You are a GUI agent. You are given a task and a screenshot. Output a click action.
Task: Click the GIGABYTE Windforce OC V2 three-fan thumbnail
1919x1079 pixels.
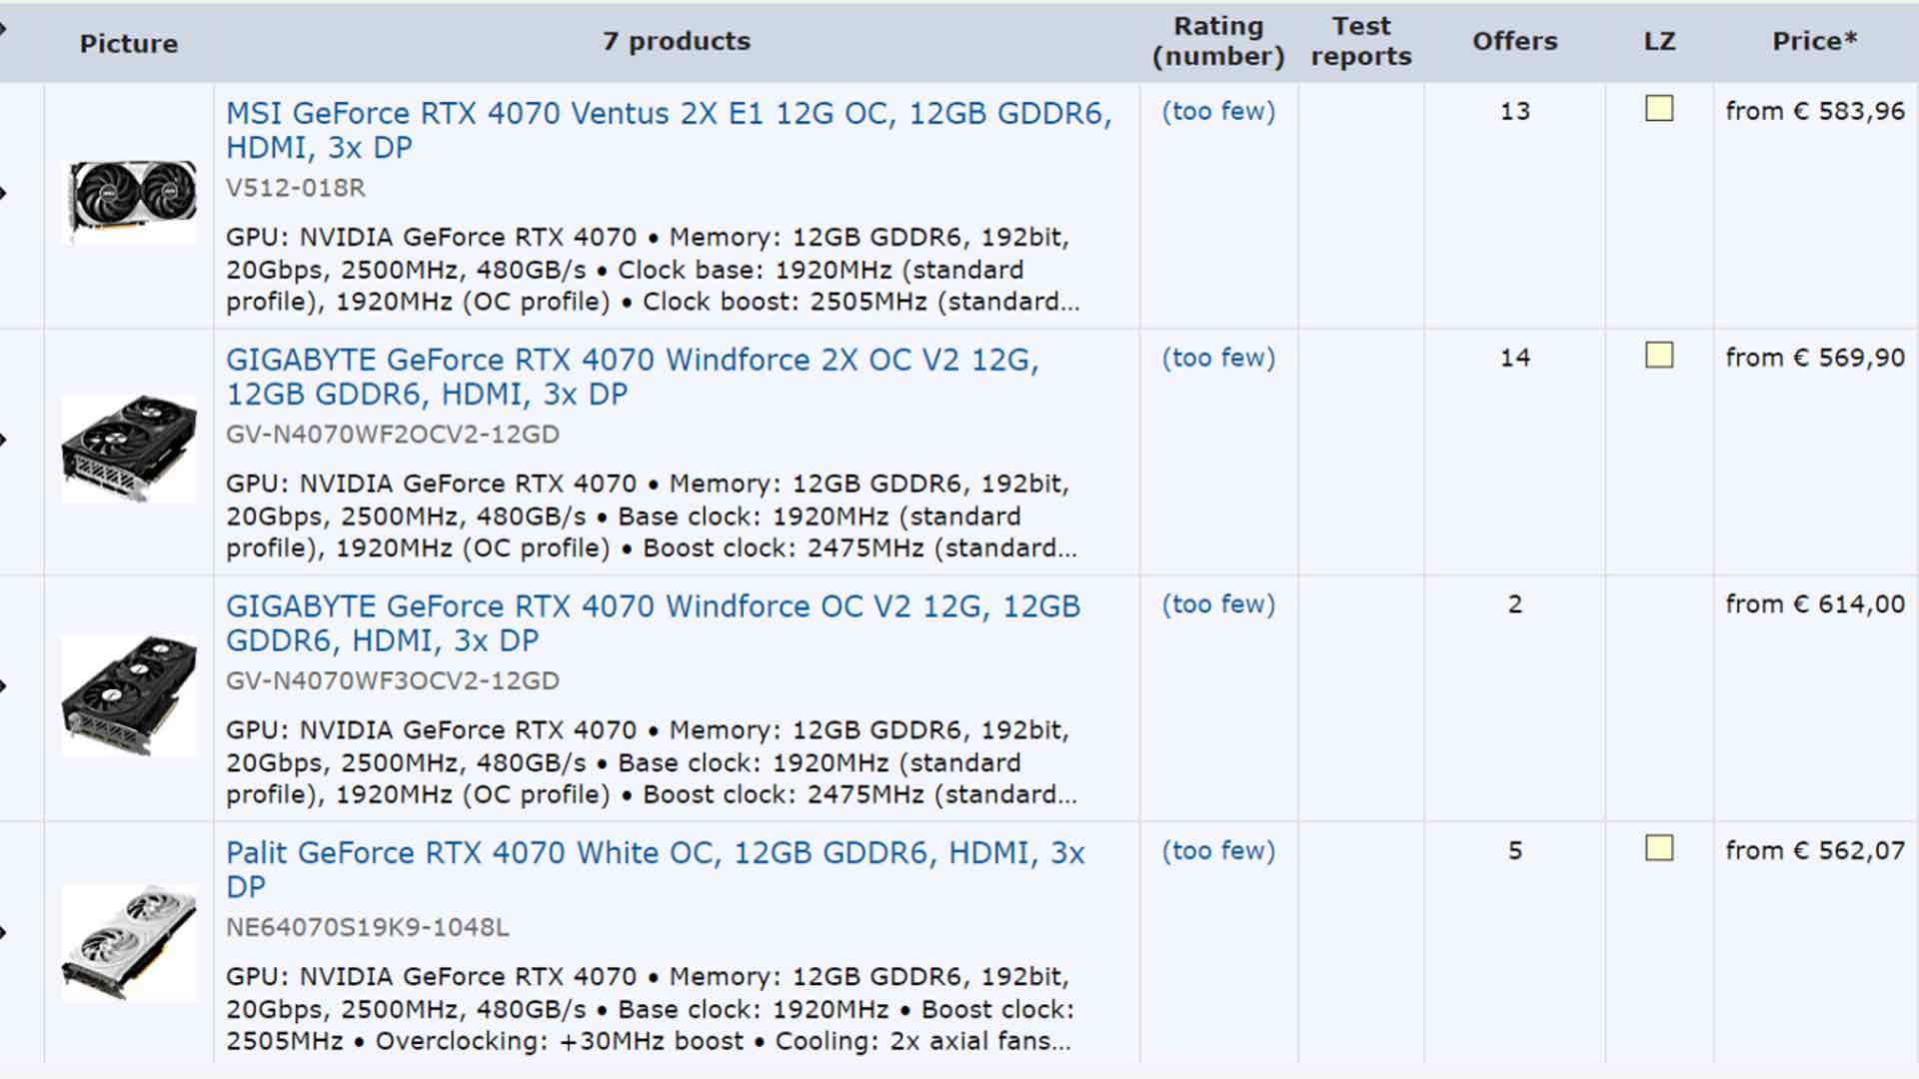tap(129, 695)
